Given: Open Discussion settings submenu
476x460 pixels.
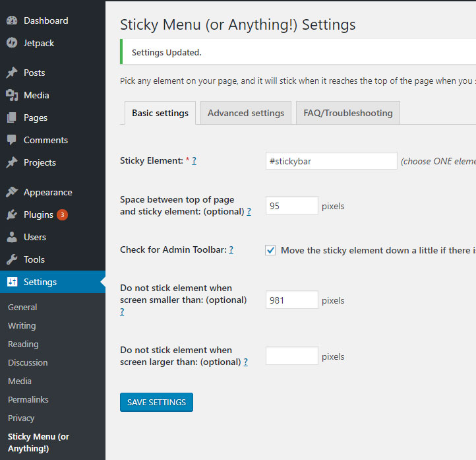Looking at the screenshot, I should pyautogui.click(x=28, y=363).
